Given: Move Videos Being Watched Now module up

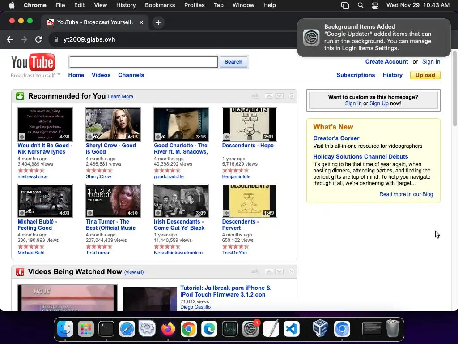Looking at the screenshot, I should [x=269, y=271].
